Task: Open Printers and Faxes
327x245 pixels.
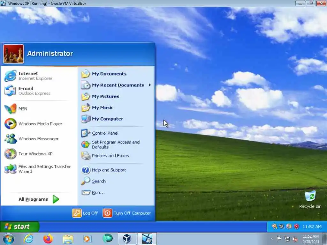Action: pos(116,156)
